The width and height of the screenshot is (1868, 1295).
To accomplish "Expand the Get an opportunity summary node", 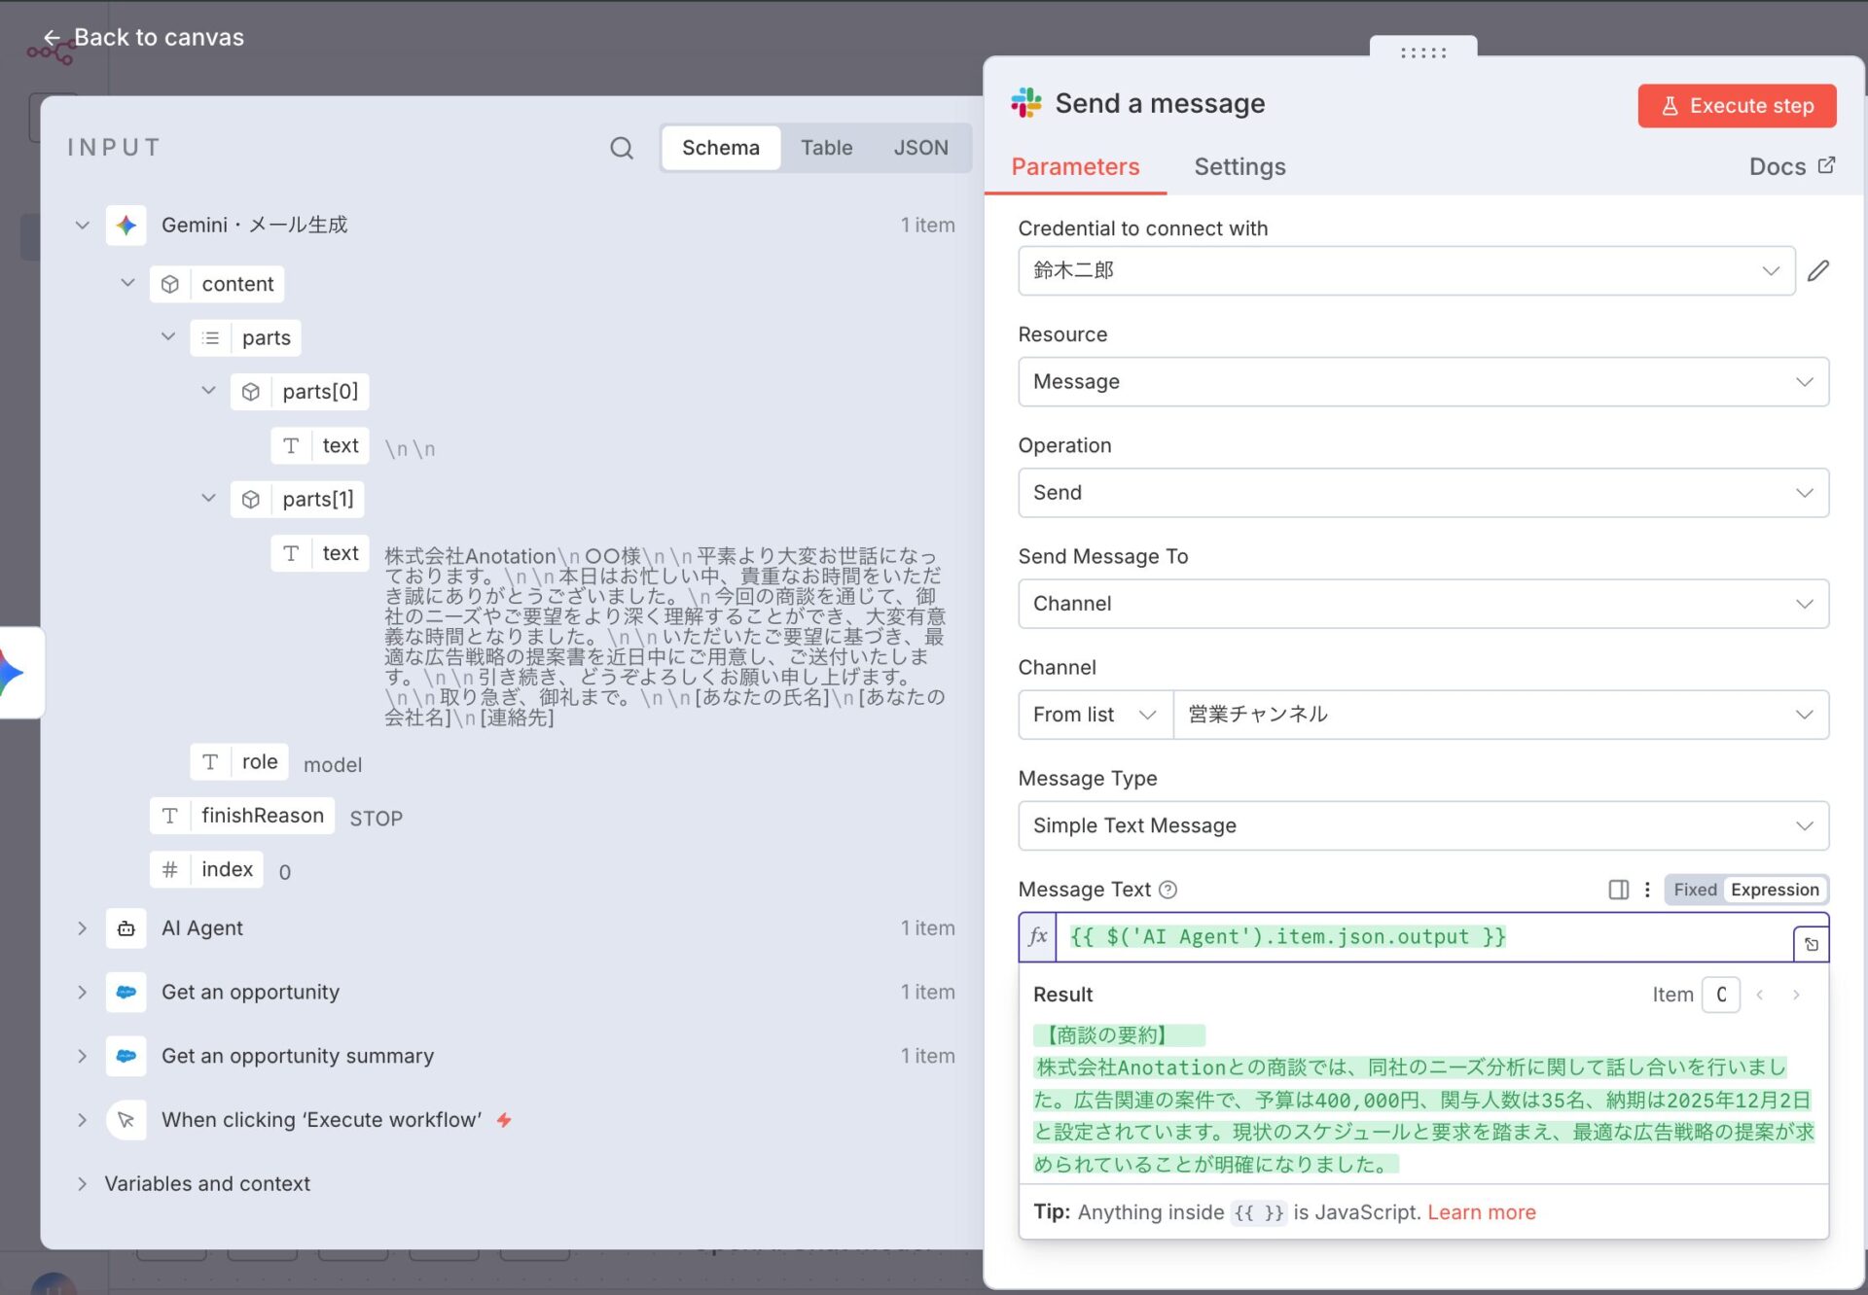I will tap(83, 1056).
